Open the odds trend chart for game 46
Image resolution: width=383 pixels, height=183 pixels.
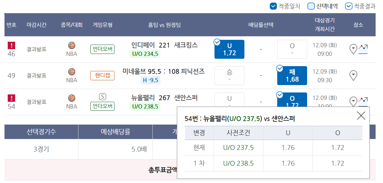[363, 49]
